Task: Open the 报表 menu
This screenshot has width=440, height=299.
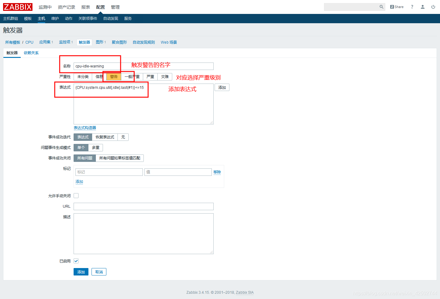Action: tap(86, 7)
